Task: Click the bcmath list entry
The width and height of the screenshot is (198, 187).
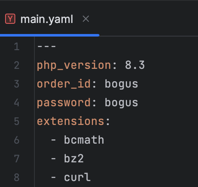Action: click(x=84, y=140)
